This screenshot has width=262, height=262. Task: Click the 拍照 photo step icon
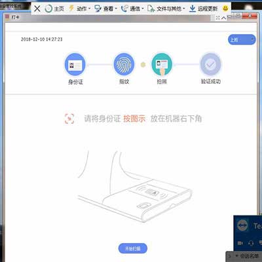162,64
